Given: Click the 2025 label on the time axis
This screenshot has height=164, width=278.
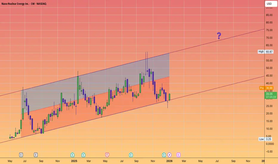Looking at the screenshot, I should point(74,161).
